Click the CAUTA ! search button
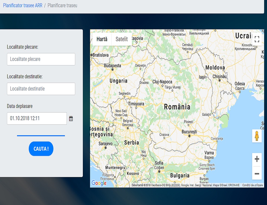Viewport: 267px width, 205px height. (41, 149)
